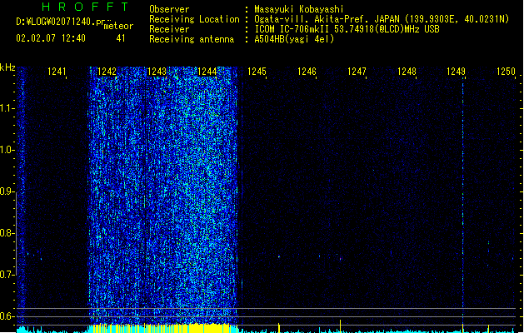Select observer name Masayuki Kobayashi

[299, 9]
